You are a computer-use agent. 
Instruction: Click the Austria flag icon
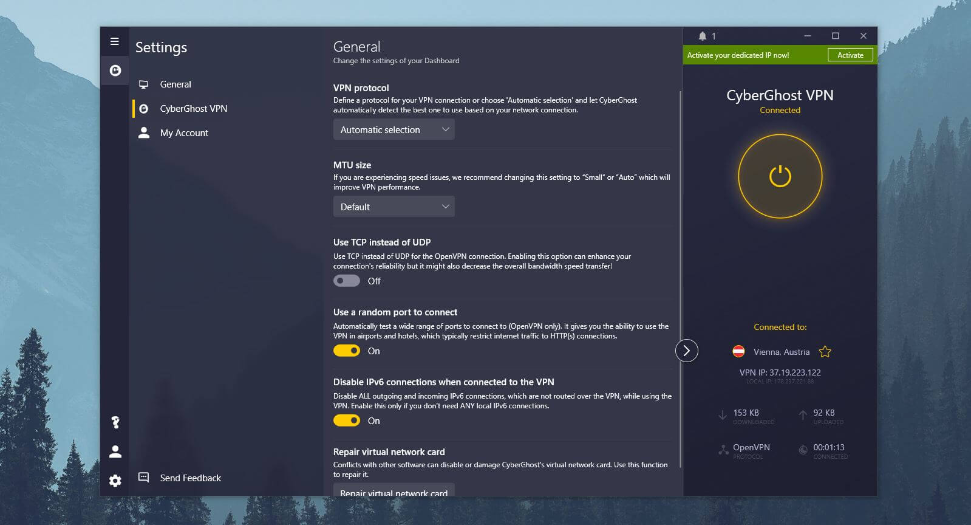[738, 351]
